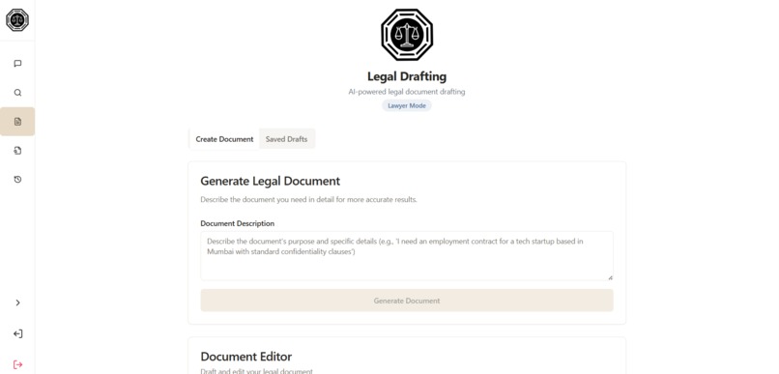
Task: Click the Legal Drafting page title
Action: (x=407, y=76)
